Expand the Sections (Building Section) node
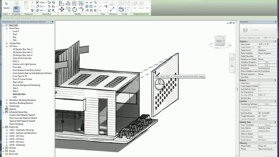 coord(7,103)
